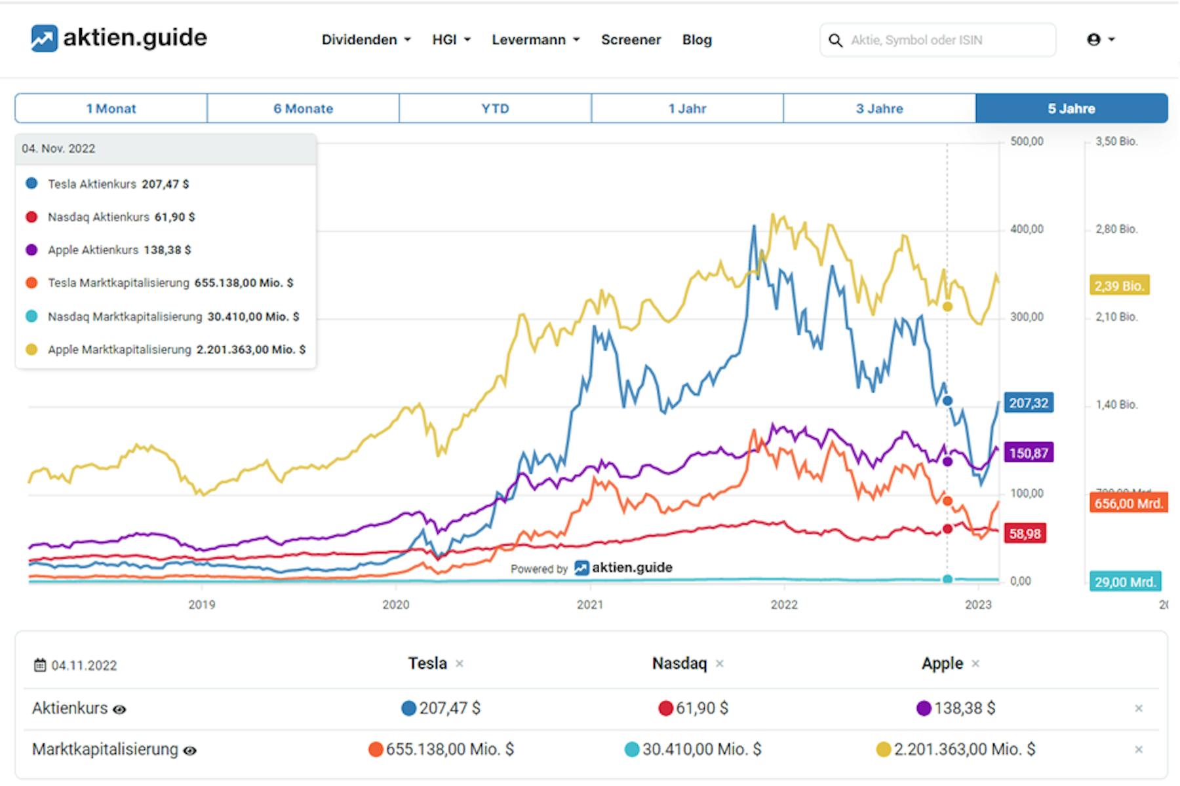Image resolution: width=1180 pixels, height=786 pixels.
Task: Toggle visibility of Aktienkurs with the eye icon
Action: point(120,709)
